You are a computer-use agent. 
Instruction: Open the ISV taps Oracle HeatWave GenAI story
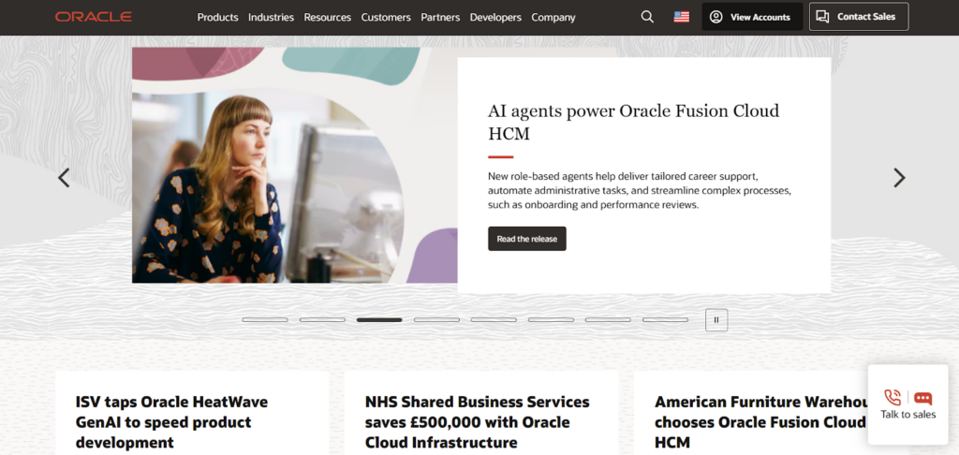click(172, 422)
